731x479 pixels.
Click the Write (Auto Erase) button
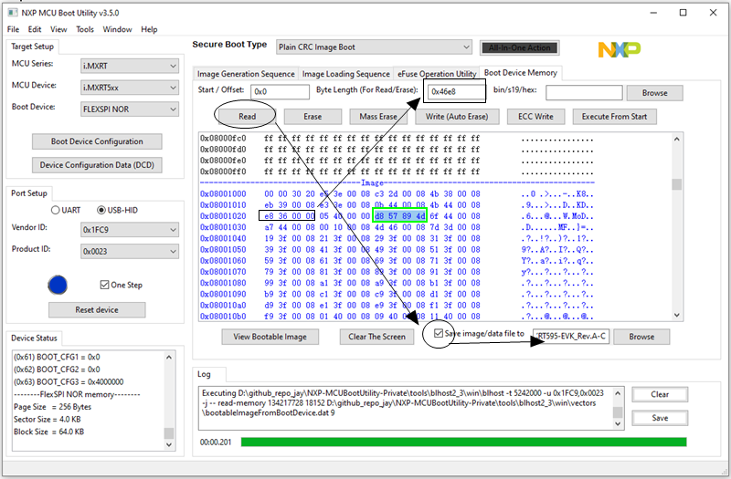(457, 117)
